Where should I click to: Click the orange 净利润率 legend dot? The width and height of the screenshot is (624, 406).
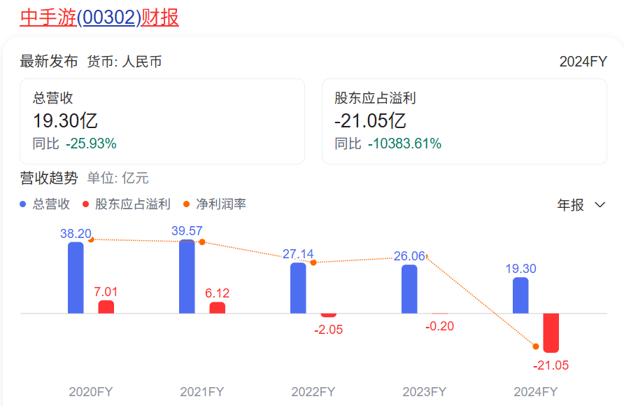186,204
